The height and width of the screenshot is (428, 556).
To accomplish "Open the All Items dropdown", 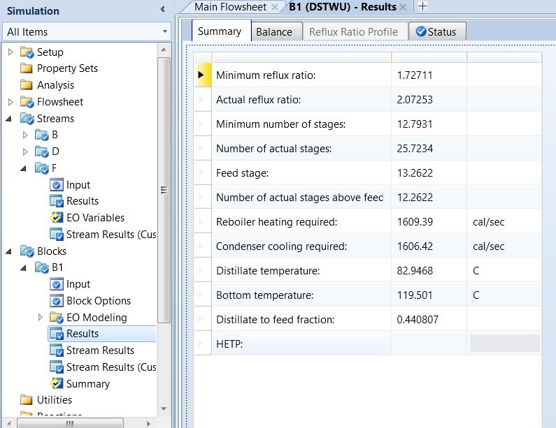I will 165,32.
